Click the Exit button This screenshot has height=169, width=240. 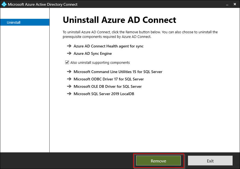pos(210,161)
